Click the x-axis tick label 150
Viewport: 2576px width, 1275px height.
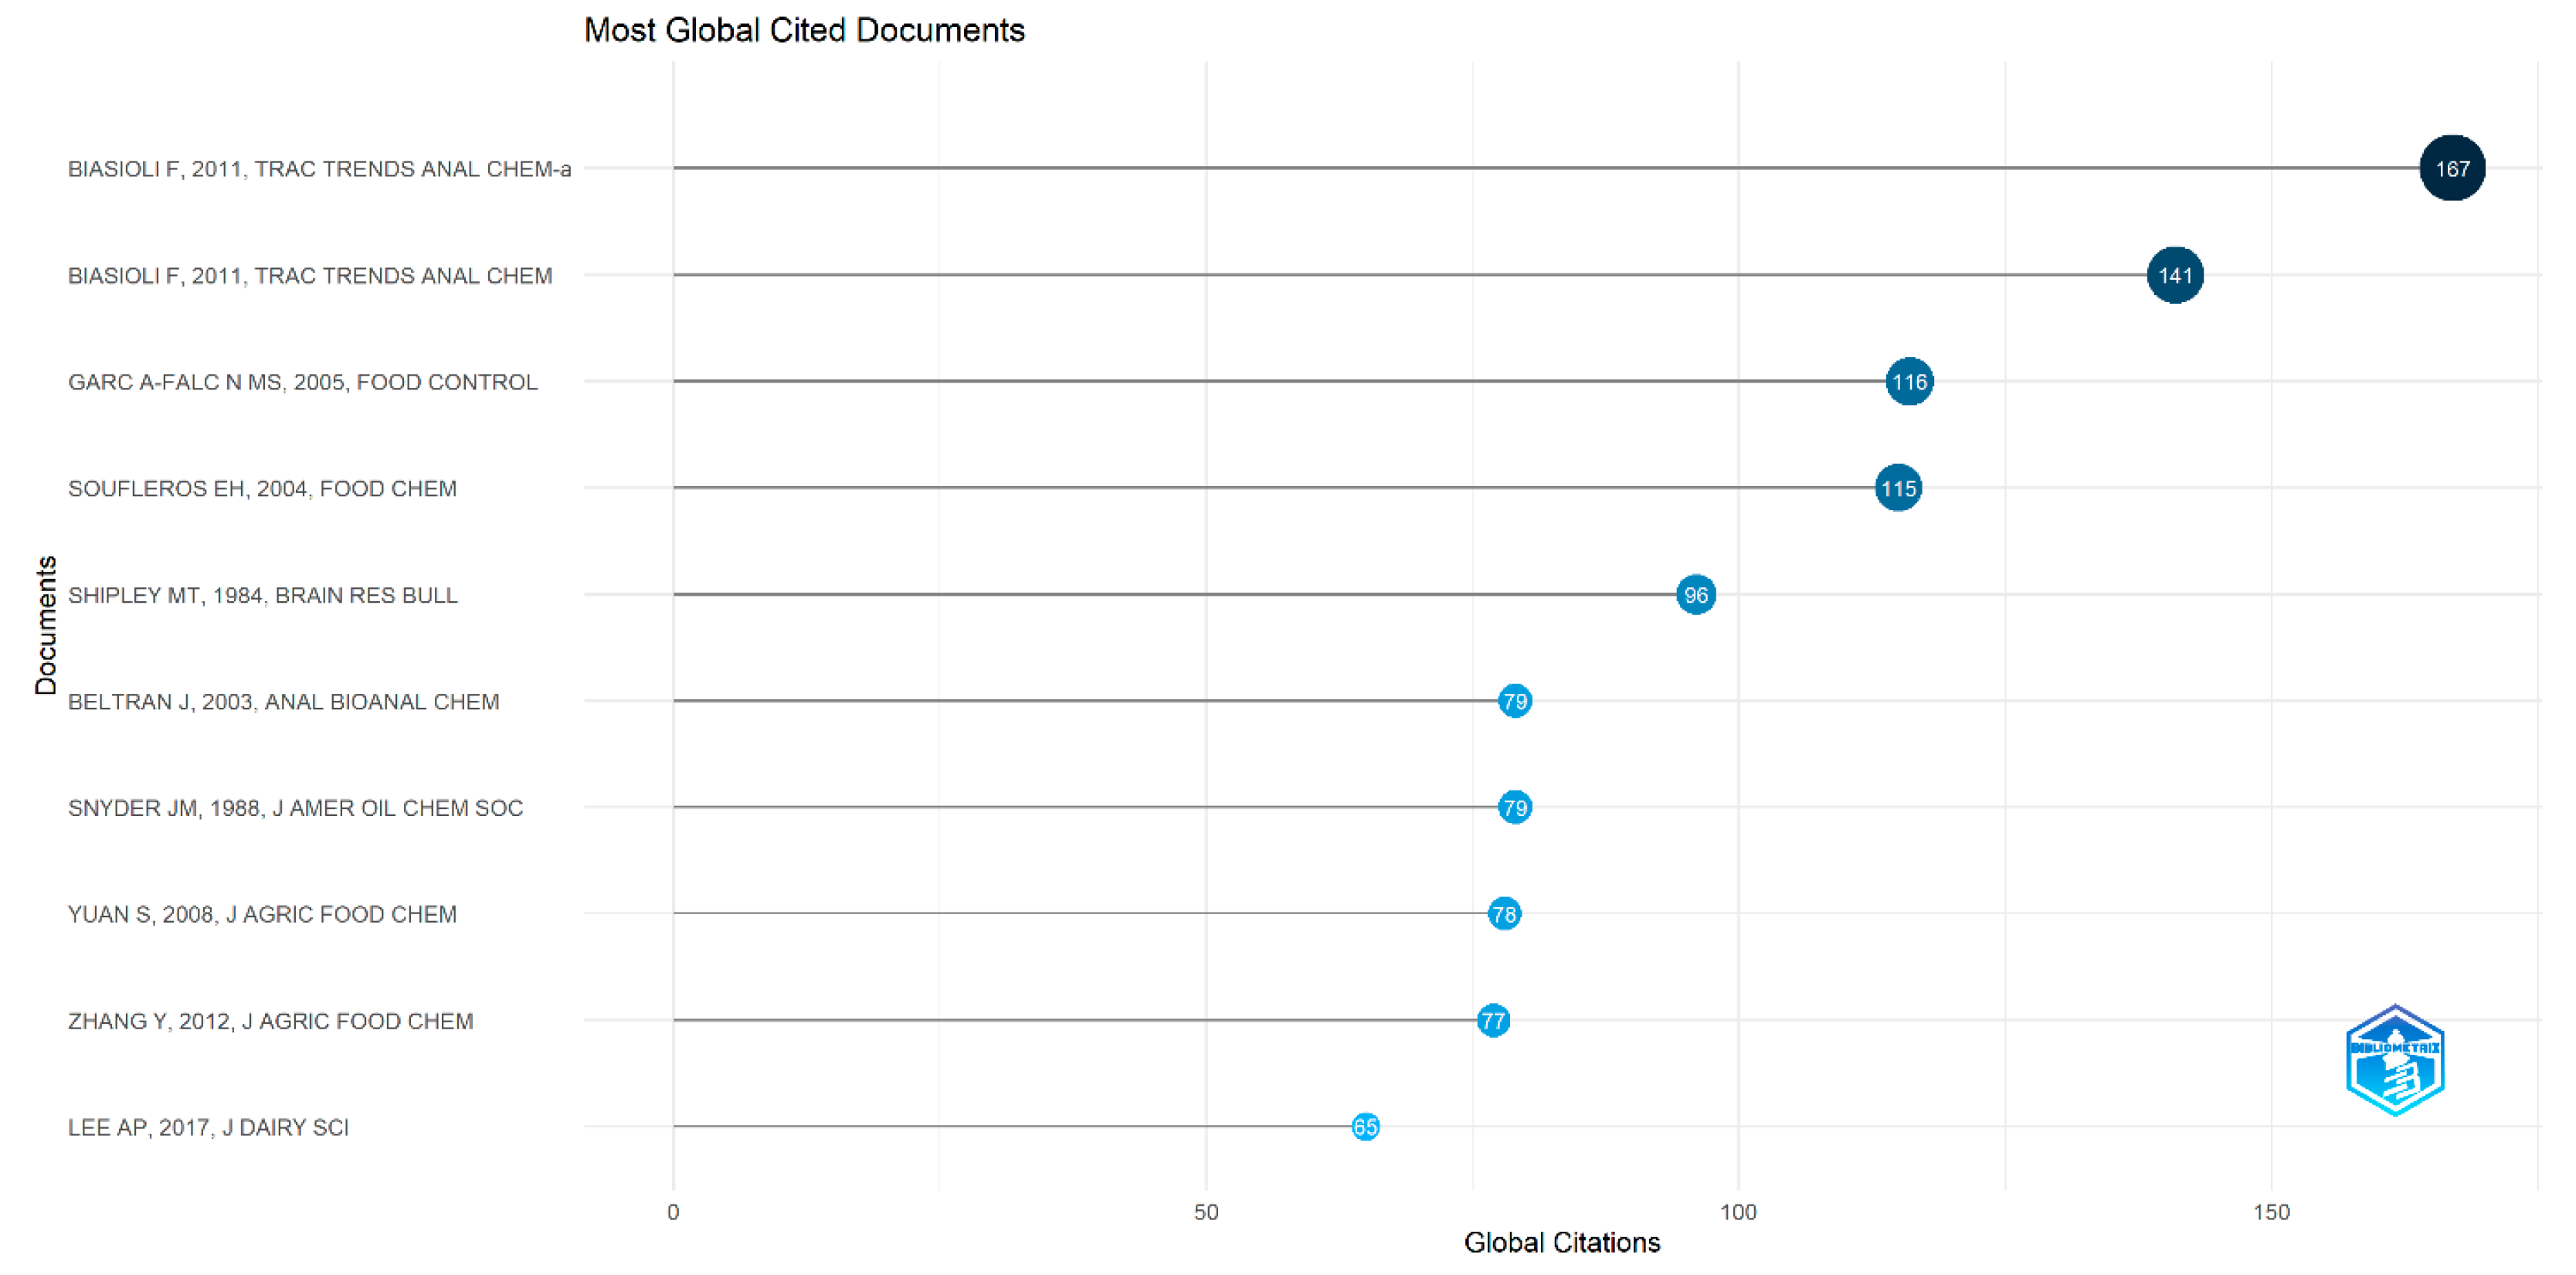tap(2270, 1212)
